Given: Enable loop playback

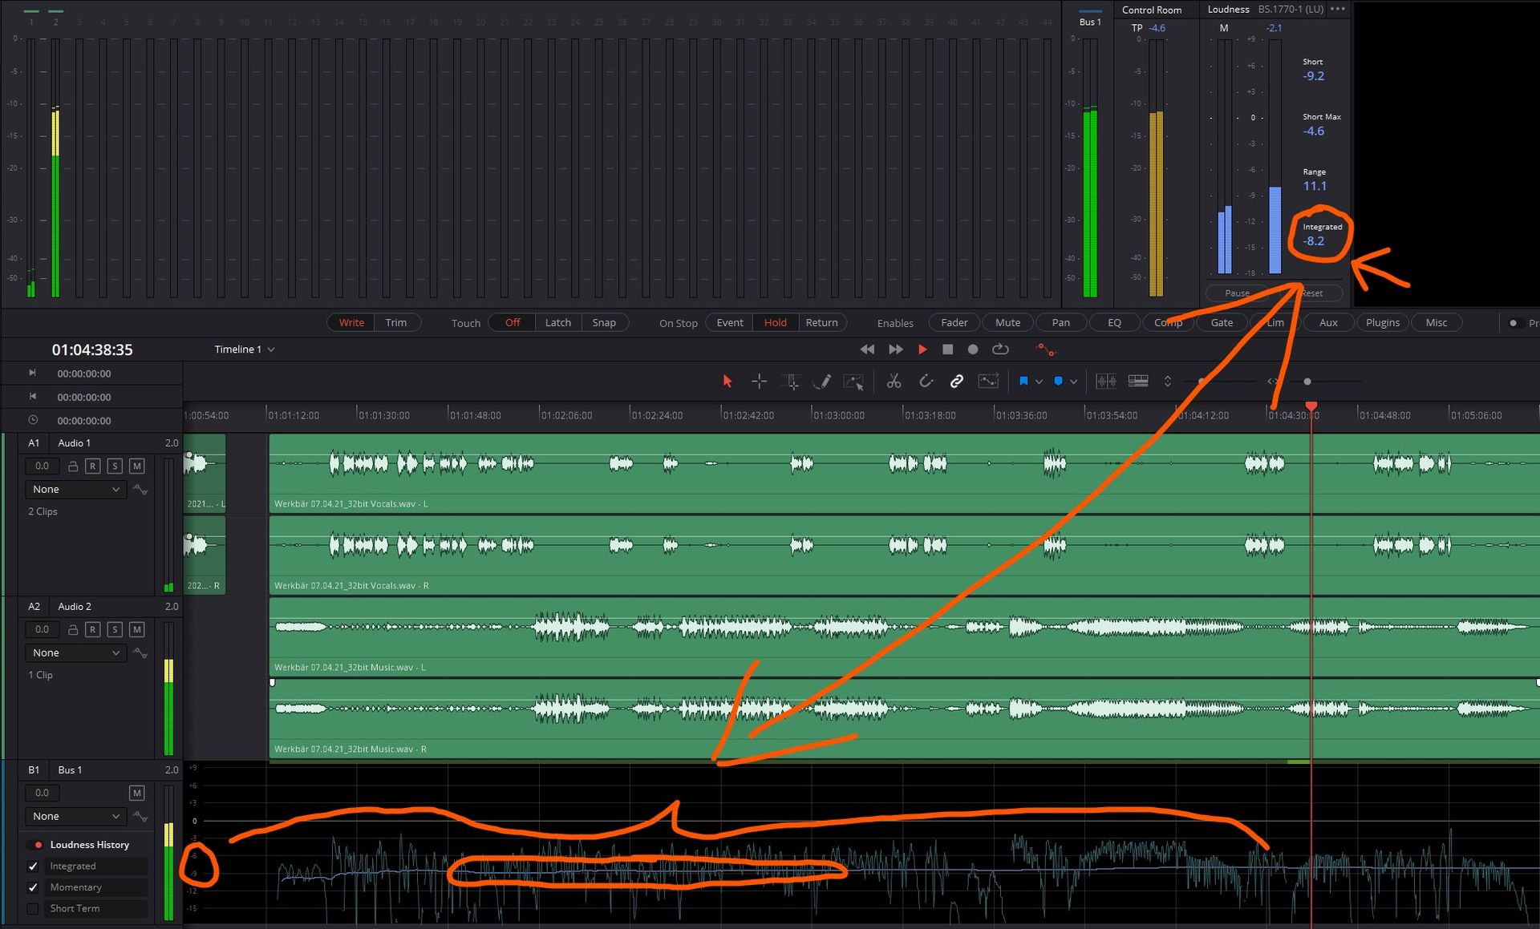Looking at the screenshot, I should [1000, 349].
